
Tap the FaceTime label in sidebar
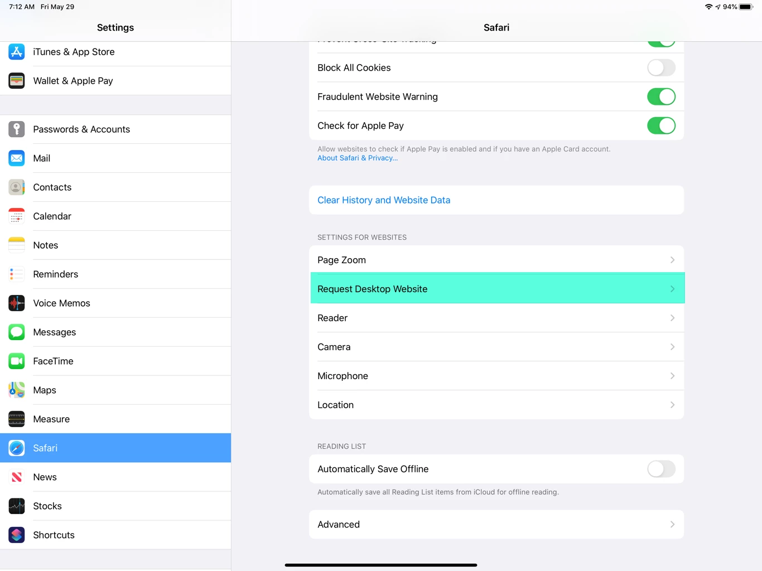(53, 361)
